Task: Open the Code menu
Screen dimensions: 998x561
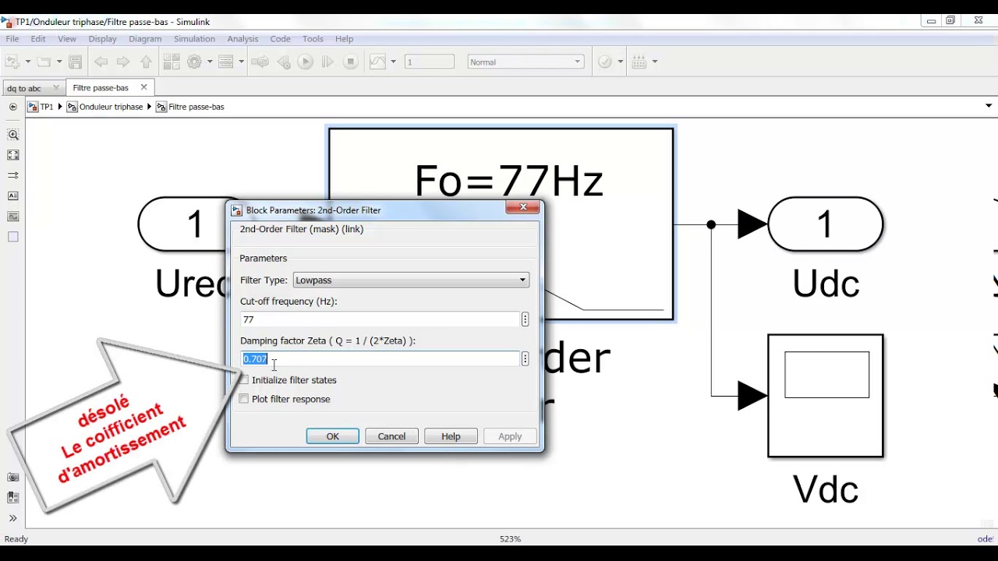Action: click(280, 39)
